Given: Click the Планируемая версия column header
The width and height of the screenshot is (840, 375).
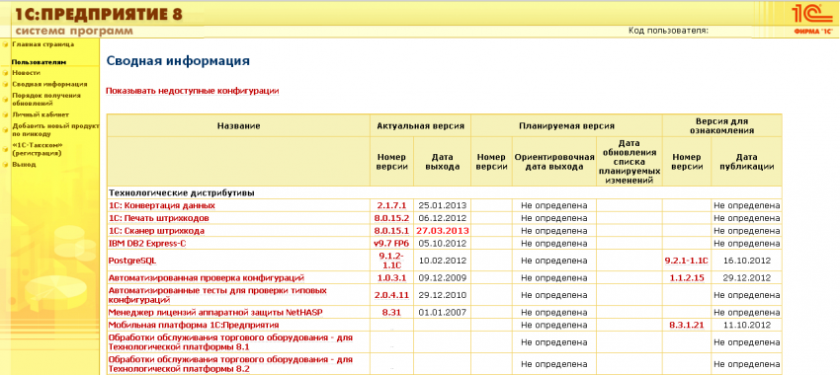Looking at the screenshot, I should [x=566, y=125].
